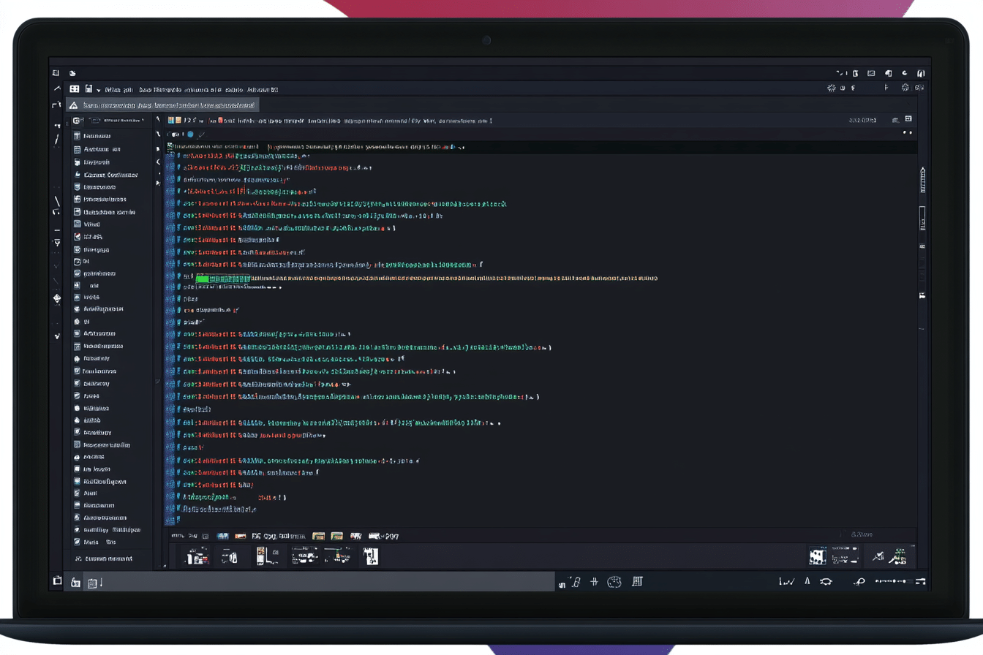Click the warning triangle icon in the notification banner
Screen dimensions: 983x655
click(73, 105)
